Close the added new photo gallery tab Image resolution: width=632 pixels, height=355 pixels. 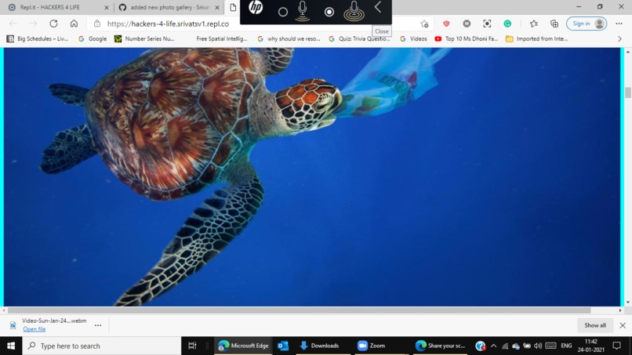[217, 8]
